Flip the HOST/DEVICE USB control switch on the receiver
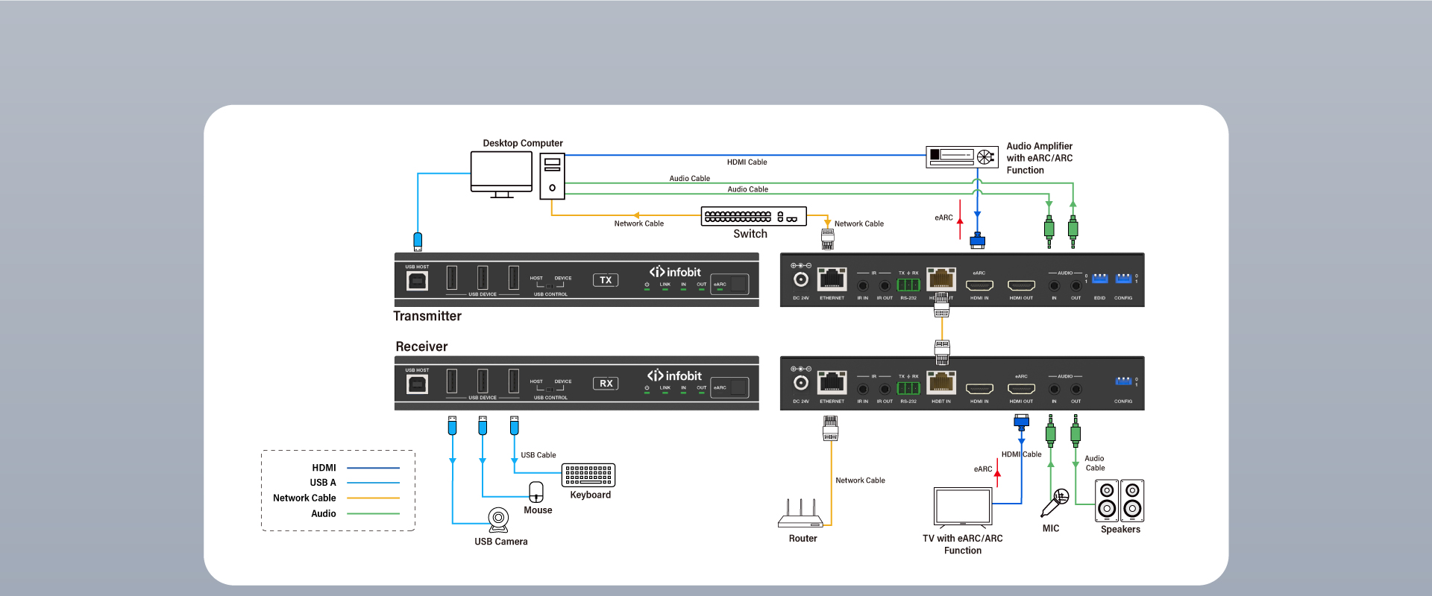1432x596 pixels. click(550, 390)
